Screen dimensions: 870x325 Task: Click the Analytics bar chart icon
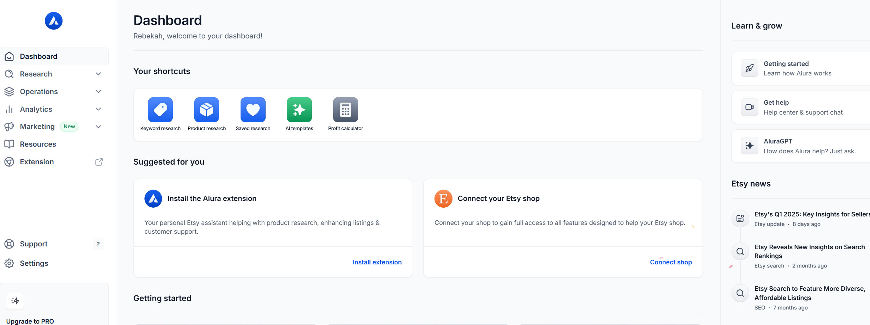[x=9, y=109]
